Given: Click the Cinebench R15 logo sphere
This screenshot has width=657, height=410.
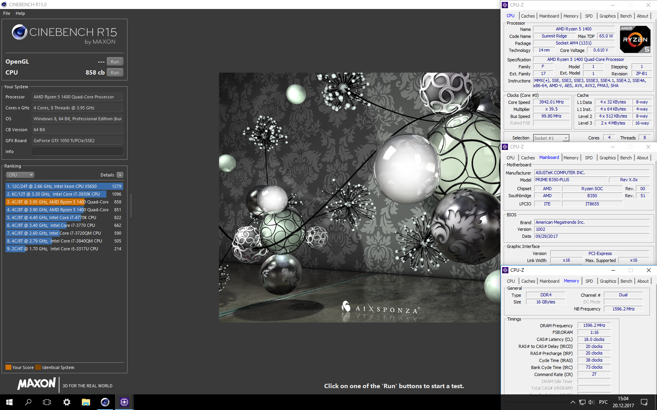Looking at the screenshot, I should click(20, 32).
